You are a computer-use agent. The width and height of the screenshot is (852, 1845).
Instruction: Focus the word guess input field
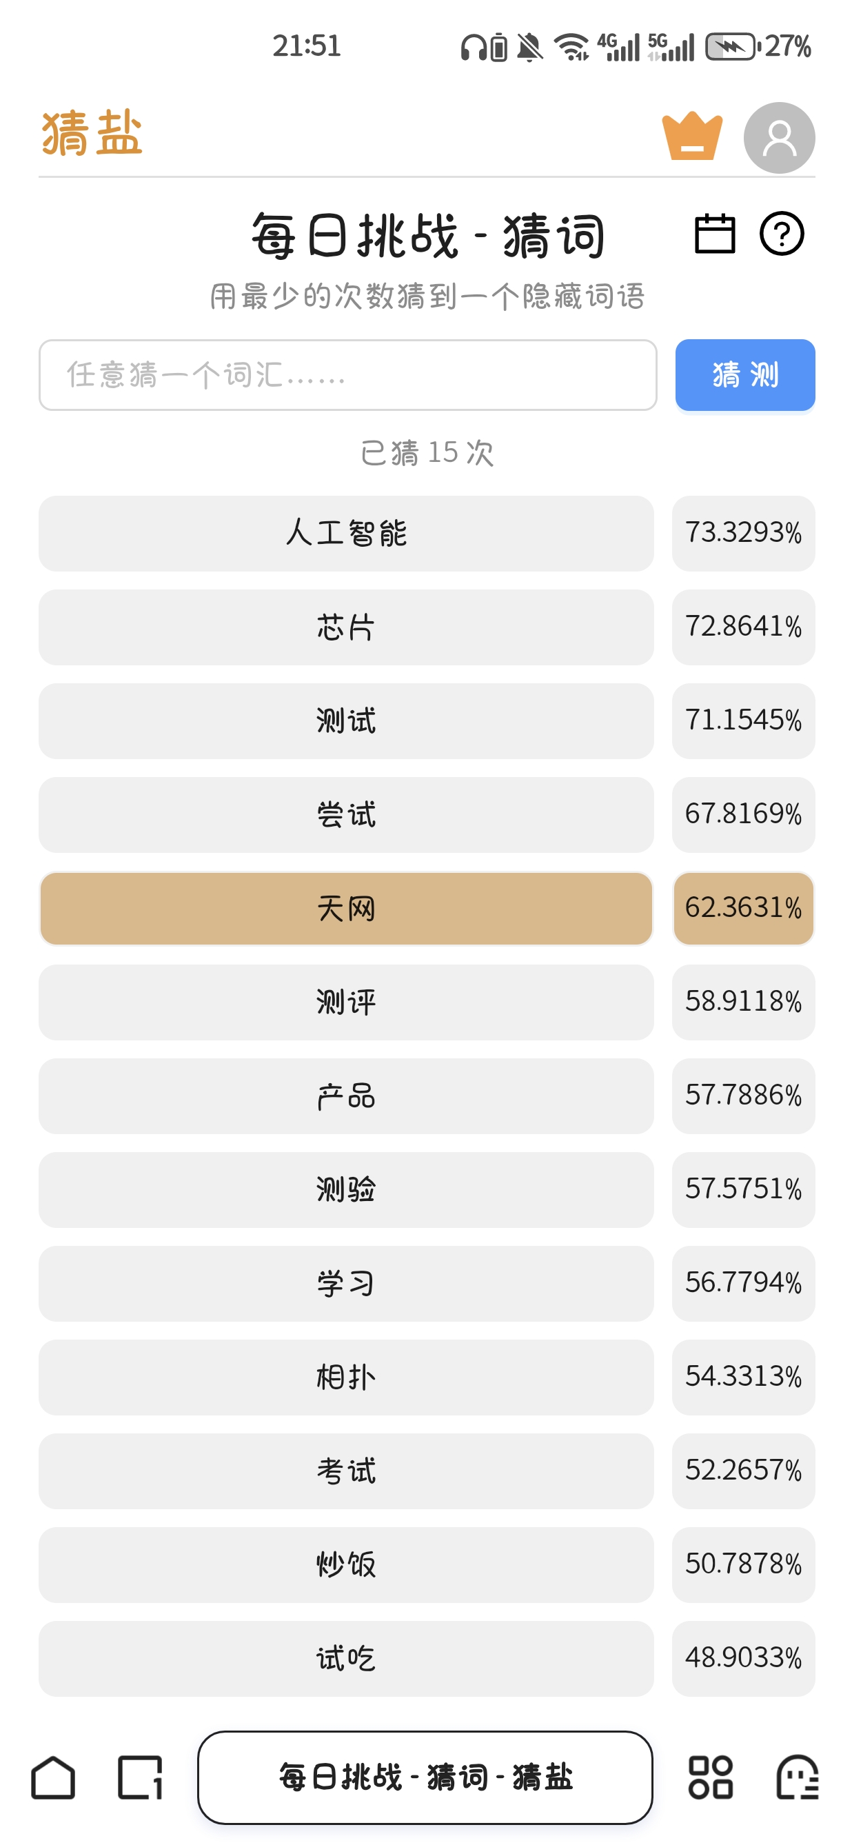pos(347,375)
